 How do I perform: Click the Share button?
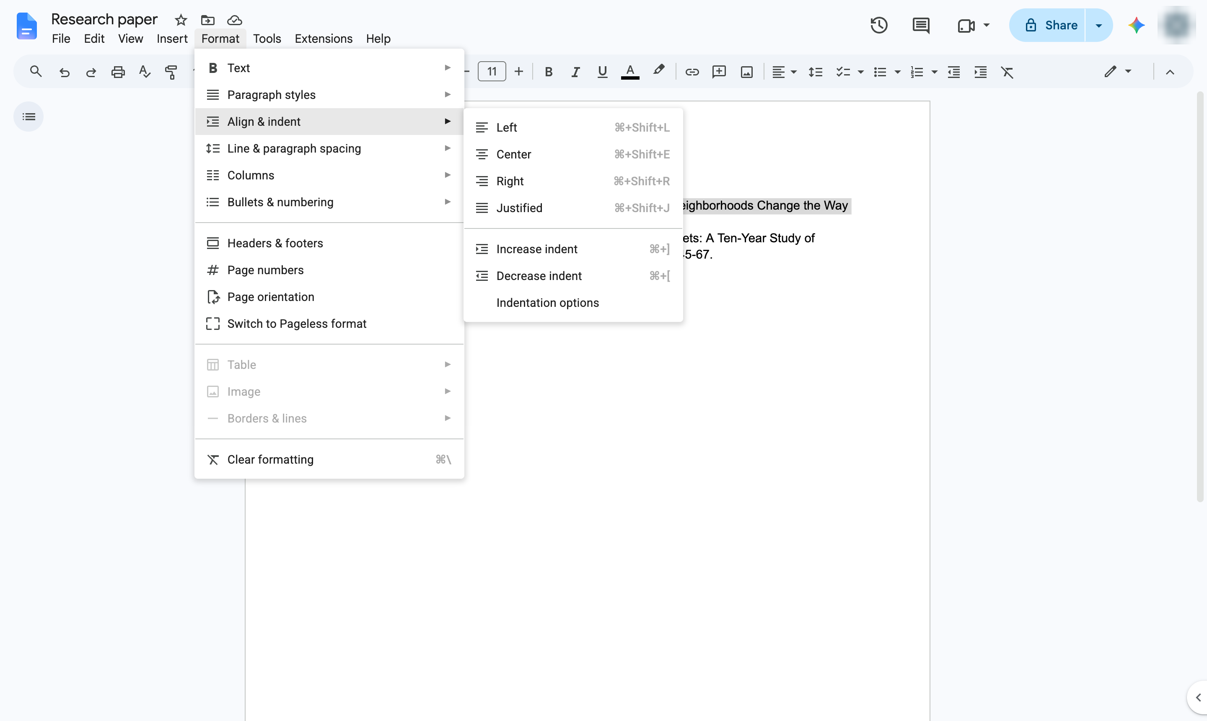coord(1047,25)
